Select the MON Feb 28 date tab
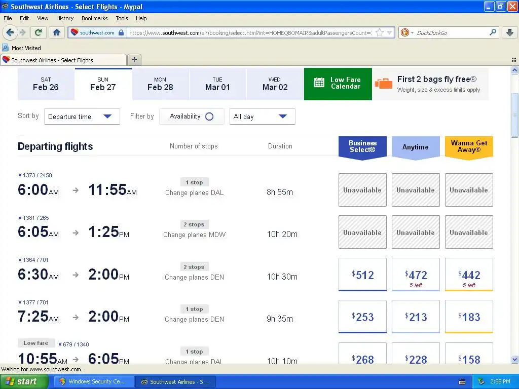519x389 pixels. pos(161,84)
